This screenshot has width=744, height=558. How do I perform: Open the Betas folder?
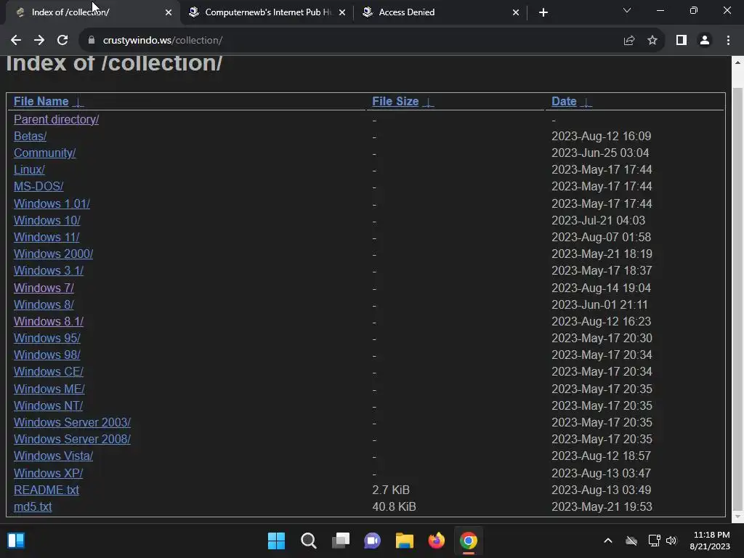click(x=30, y=136)
